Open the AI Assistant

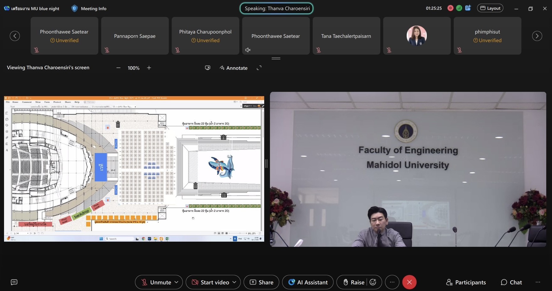pos(308,282)
